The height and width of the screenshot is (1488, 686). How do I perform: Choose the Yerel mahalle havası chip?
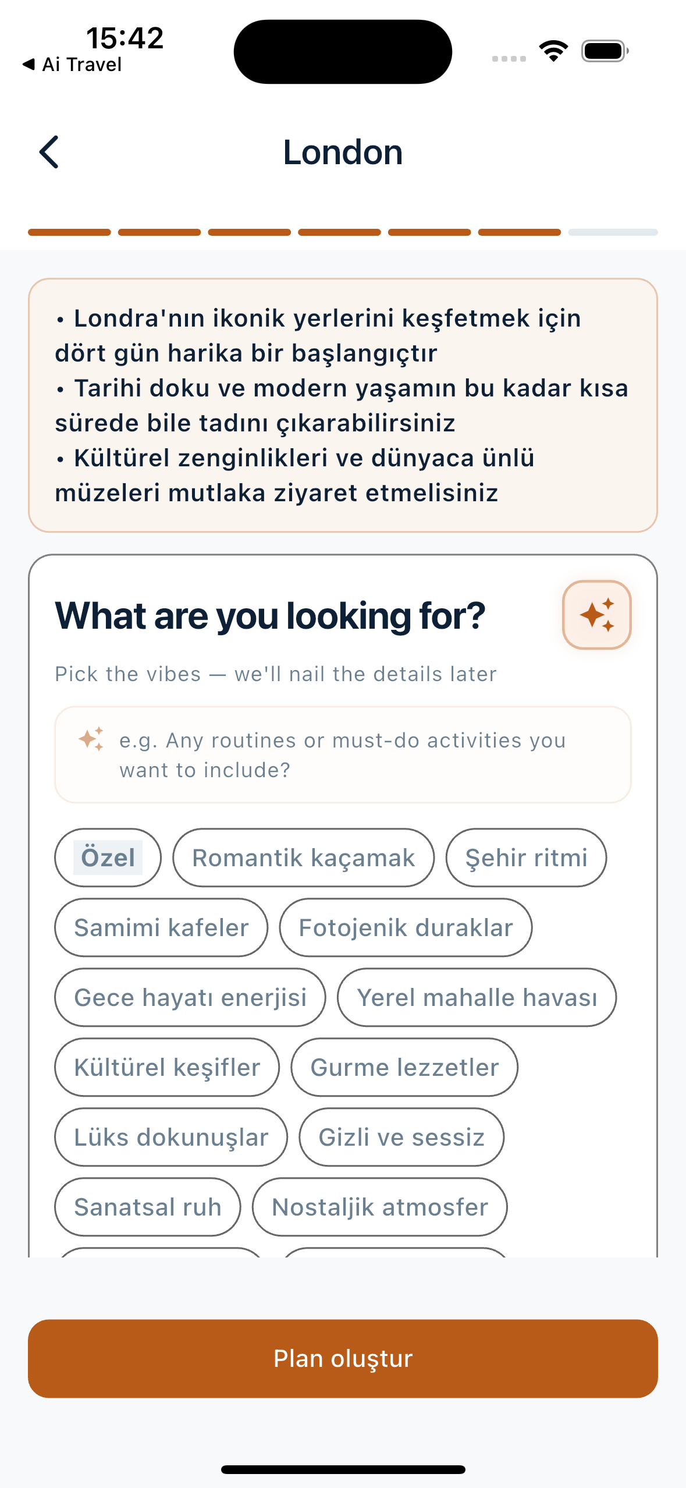point(477,997)
